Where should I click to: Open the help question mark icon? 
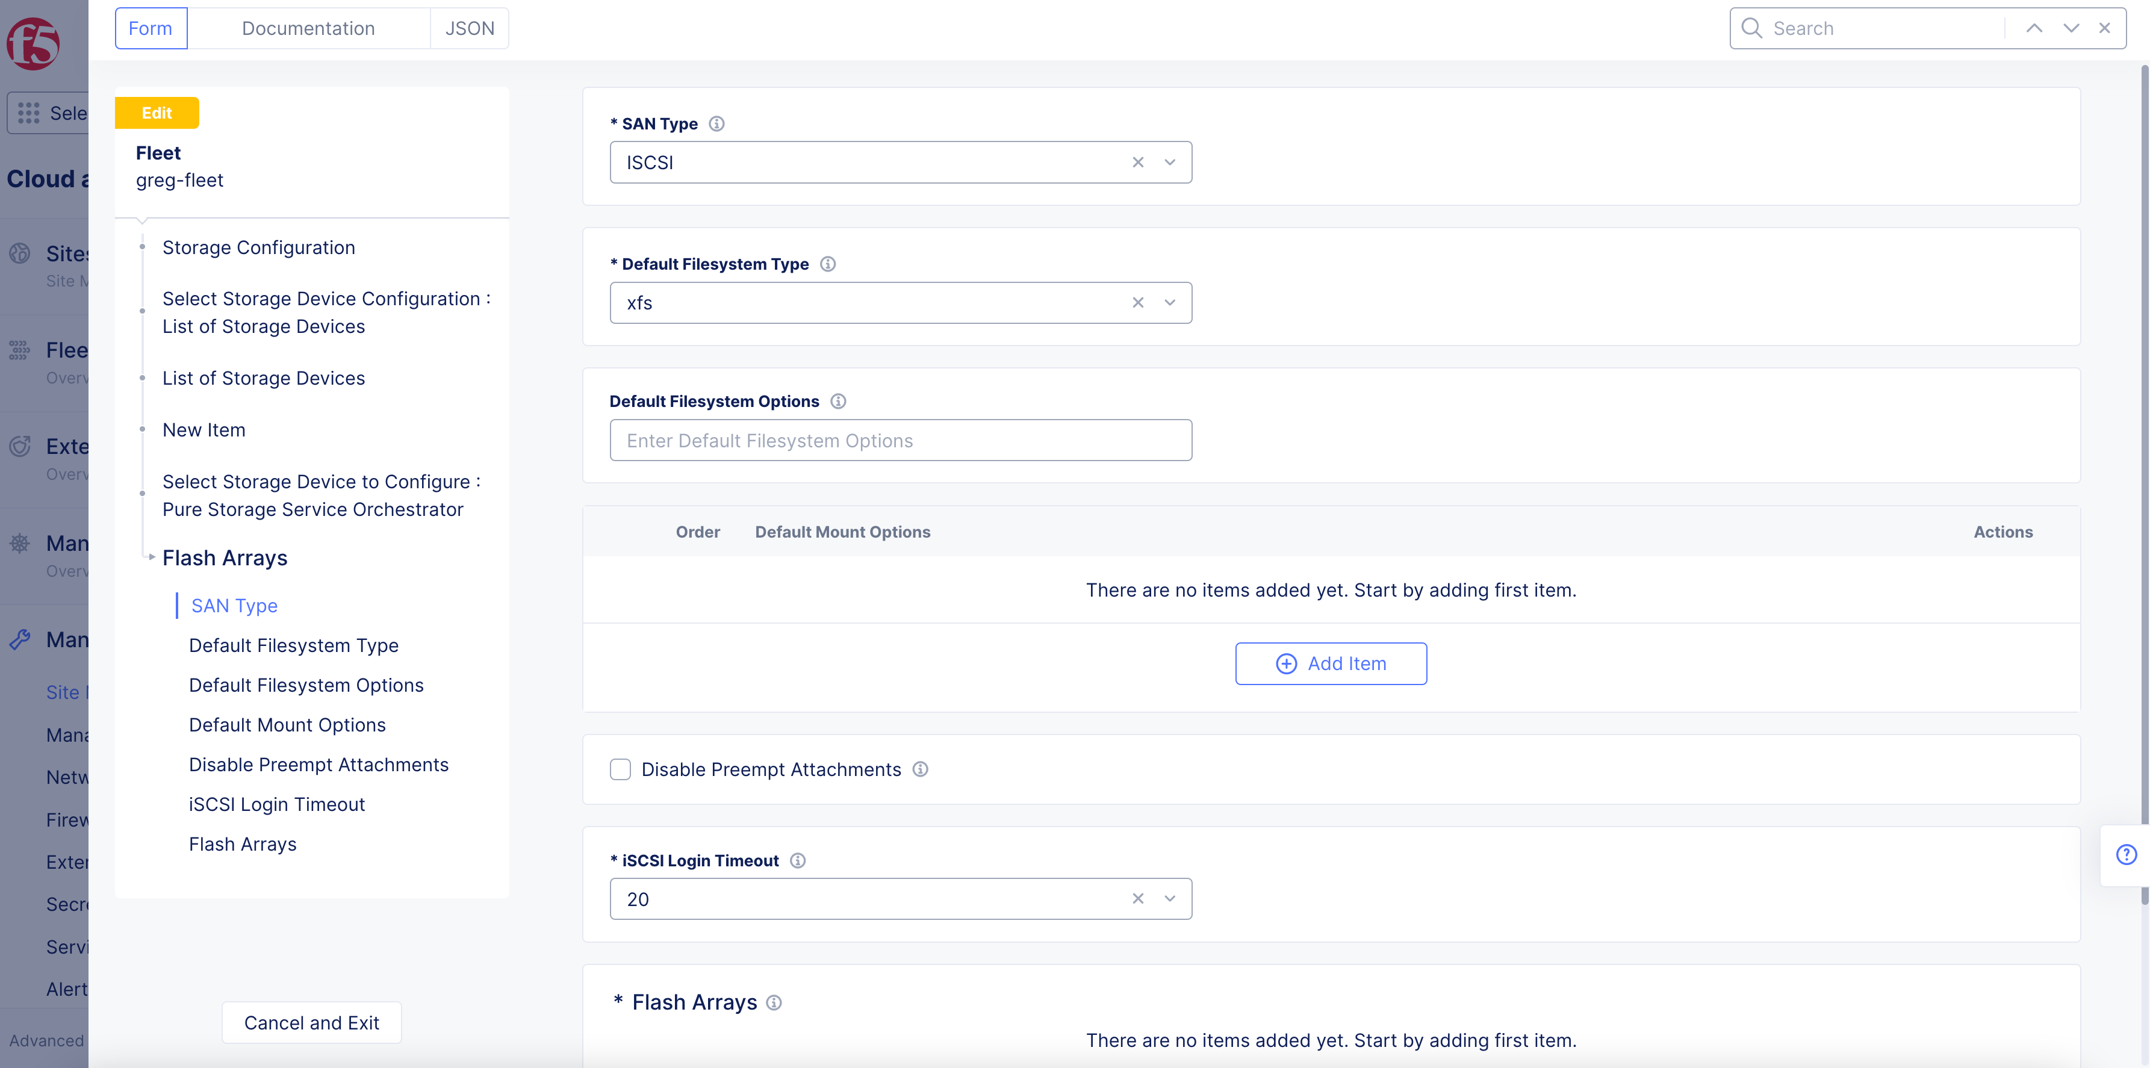point(2126,854)
